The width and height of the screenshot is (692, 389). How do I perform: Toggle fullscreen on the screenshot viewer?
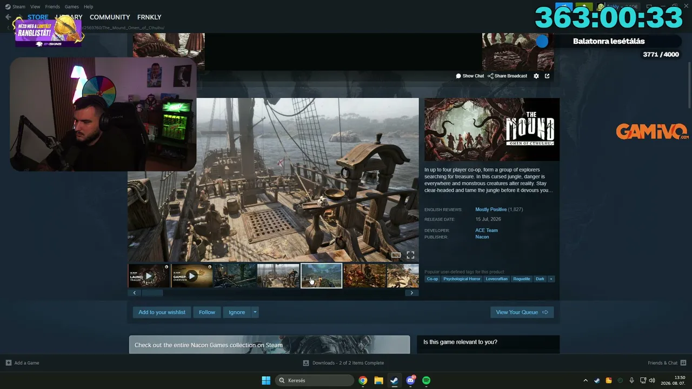click(410, 255)
